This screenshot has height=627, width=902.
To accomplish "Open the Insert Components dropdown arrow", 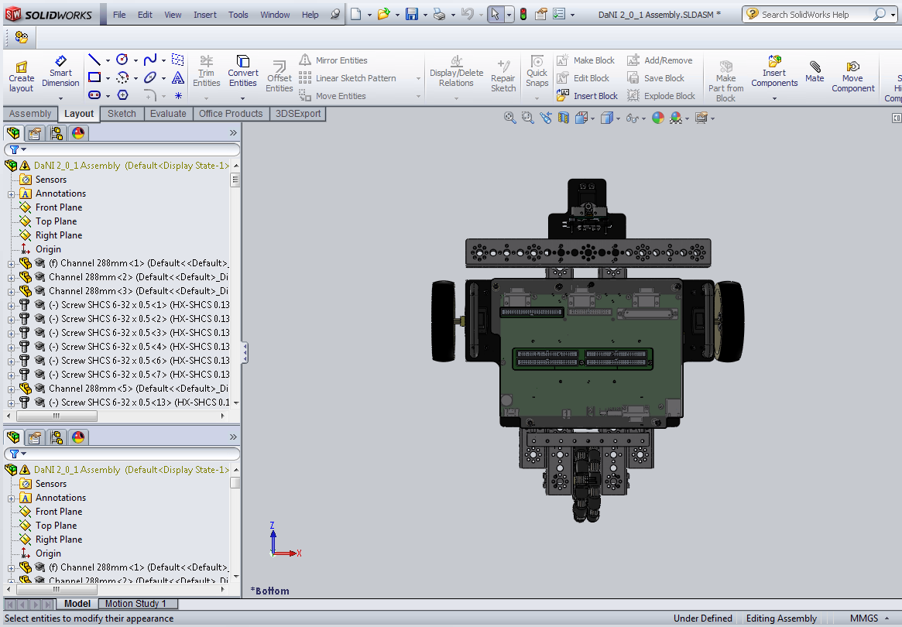I will tap(774, 98).
